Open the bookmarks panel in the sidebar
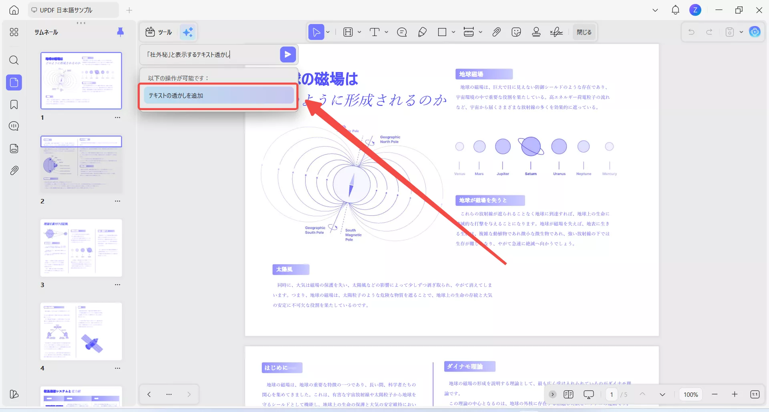769x412 pixels. 14,105
